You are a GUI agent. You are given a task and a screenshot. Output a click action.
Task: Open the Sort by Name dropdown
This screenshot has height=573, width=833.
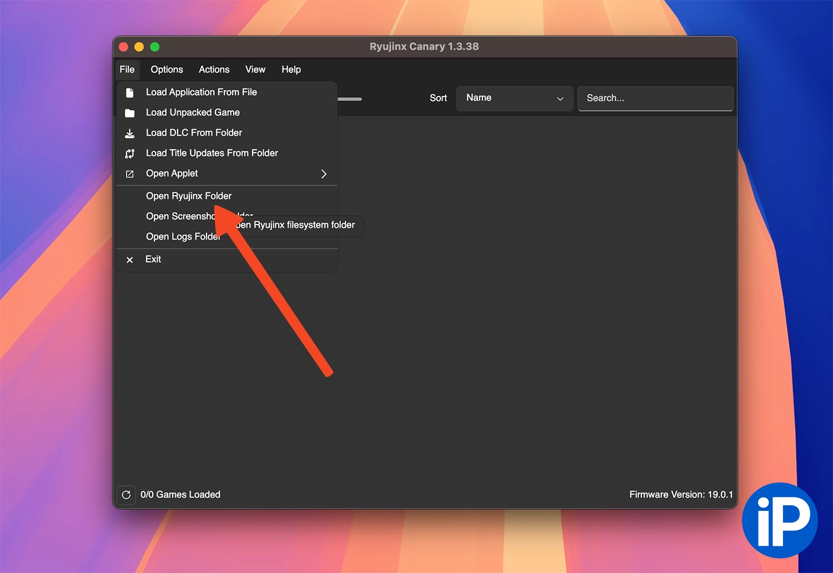[x=514, y=98]
